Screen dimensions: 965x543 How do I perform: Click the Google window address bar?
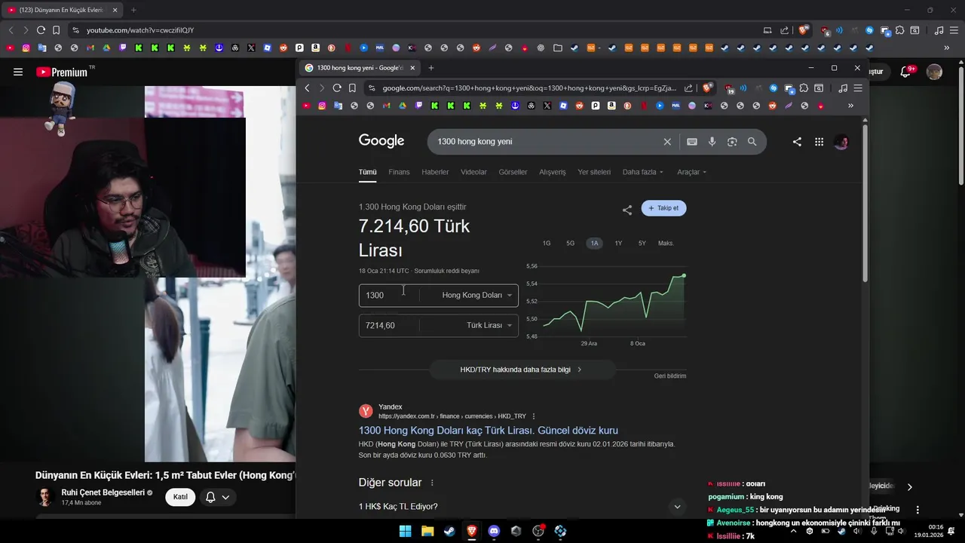pyautogui.click(x=529, y=88)
